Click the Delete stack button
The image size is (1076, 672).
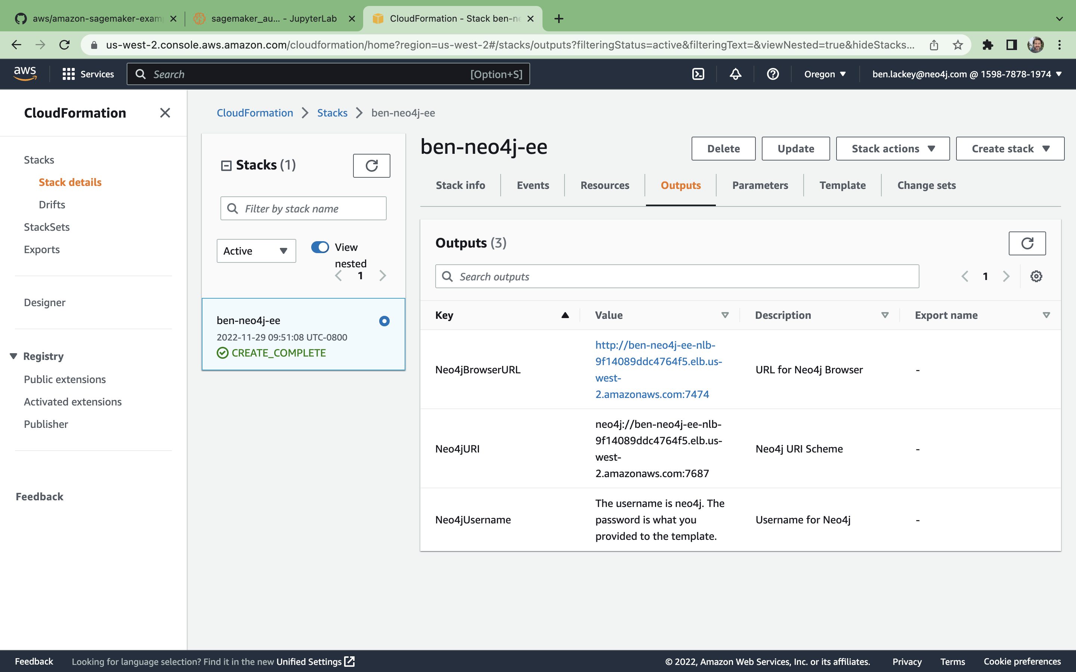click(x=723, y=149)
